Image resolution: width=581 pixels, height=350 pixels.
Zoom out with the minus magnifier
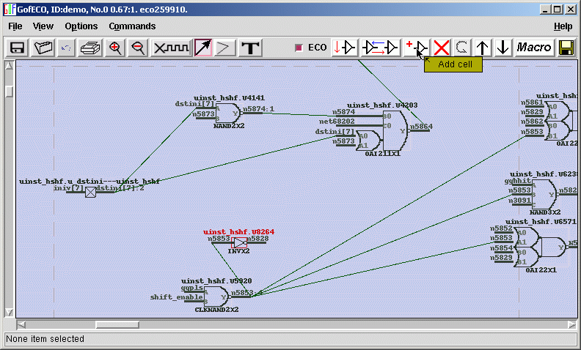138,48
